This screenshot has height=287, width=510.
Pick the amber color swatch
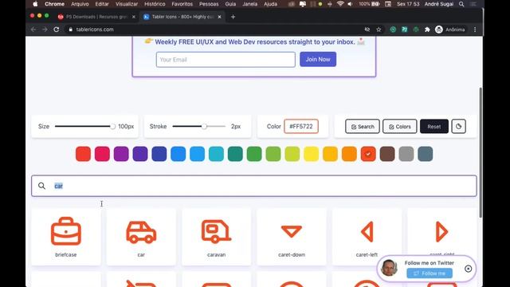point(330,154)
